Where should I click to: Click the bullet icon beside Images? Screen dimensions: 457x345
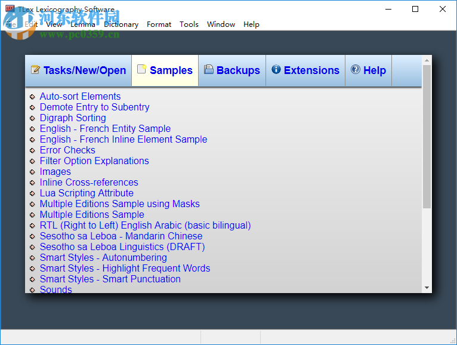32,172
